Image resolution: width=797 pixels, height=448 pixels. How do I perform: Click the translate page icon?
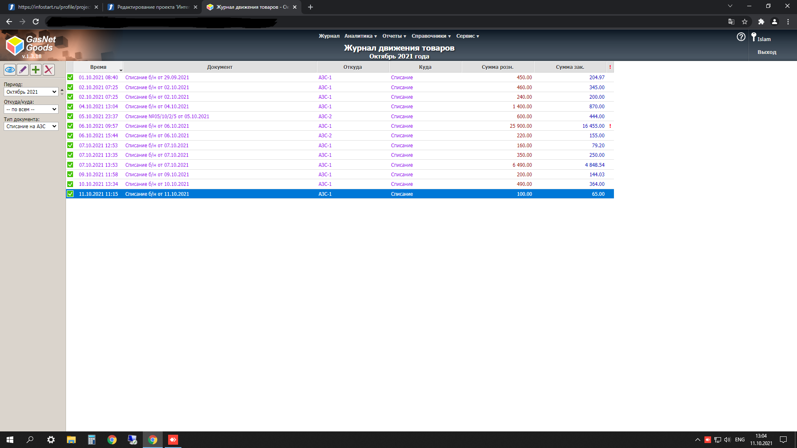tap(731, 22)
